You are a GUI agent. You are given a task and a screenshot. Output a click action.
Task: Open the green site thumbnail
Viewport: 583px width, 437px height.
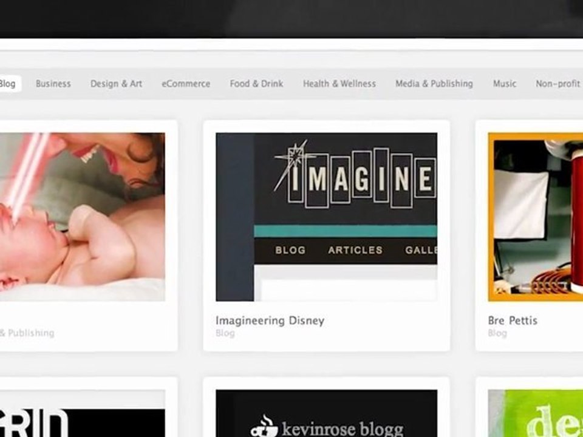(x=536, y=413)
